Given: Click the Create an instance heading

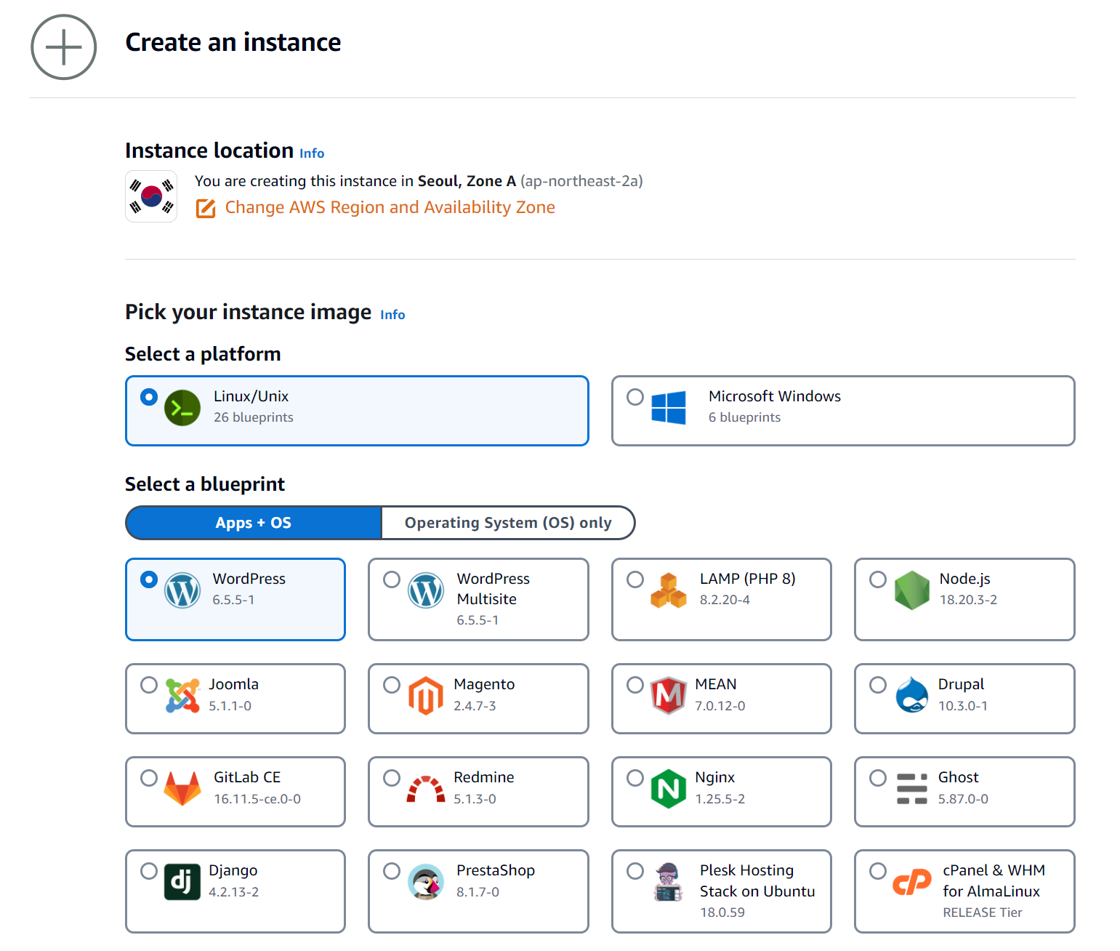Looking at the screenshot, I should point(233,42).
